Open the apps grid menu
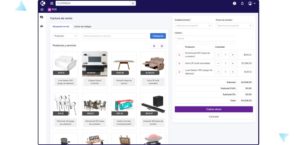The width and height of the screenshot is (297, 145). point(52,3)
